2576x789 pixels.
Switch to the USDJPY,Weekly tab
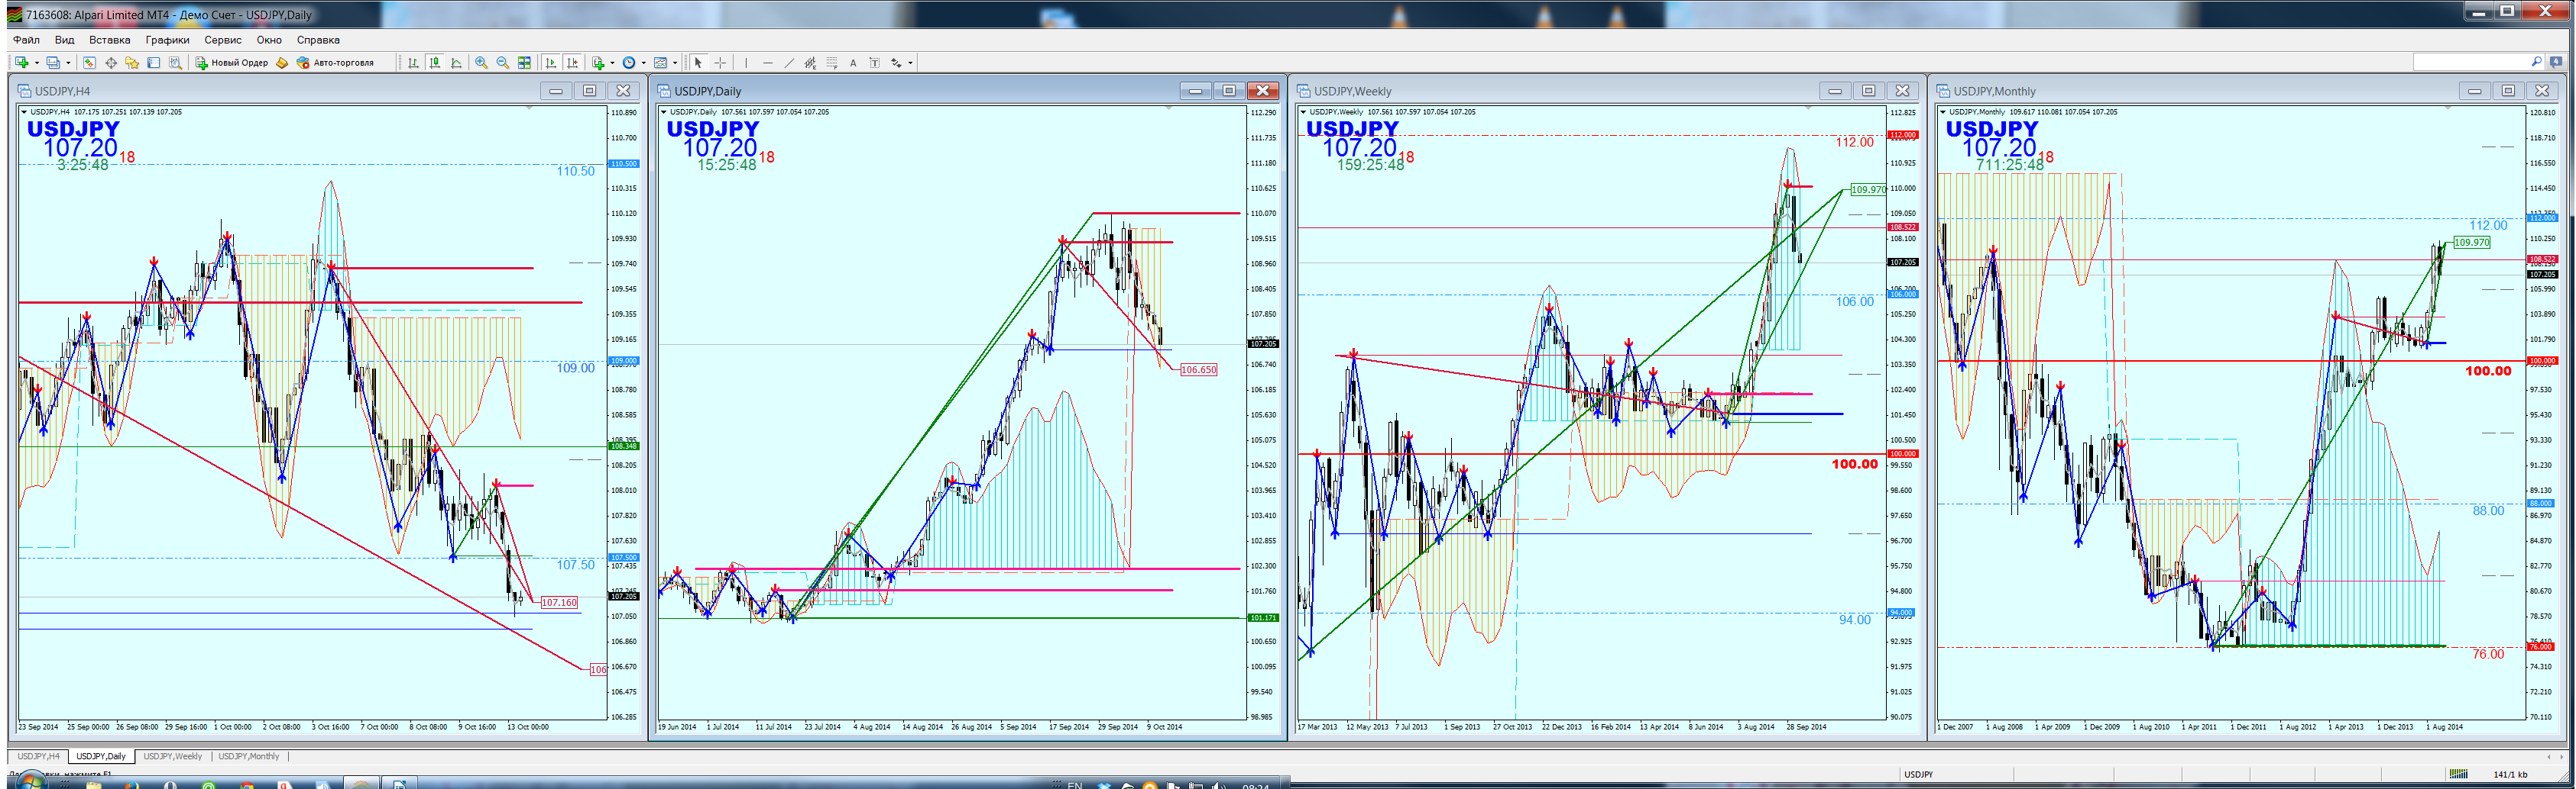(172, 756)
